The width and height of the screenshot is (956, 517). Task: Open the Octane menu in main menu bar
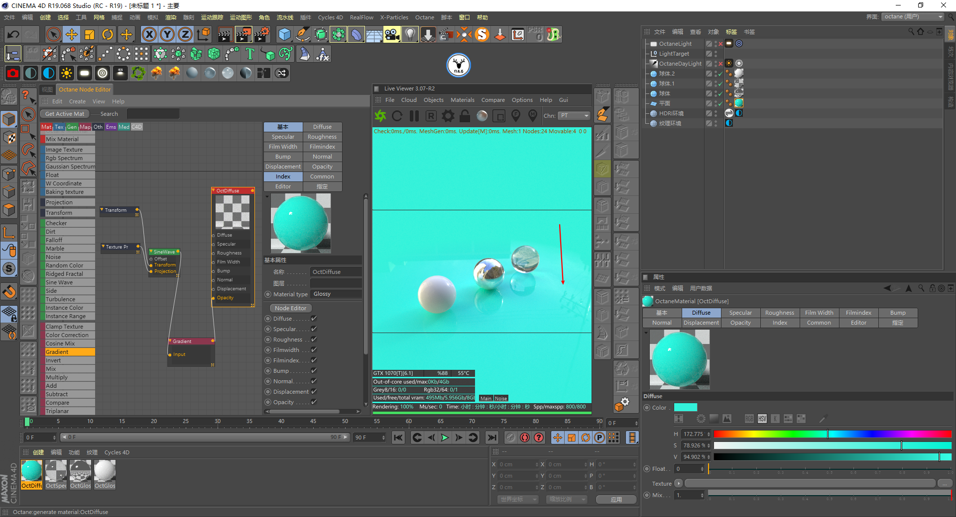coord(425,17)
